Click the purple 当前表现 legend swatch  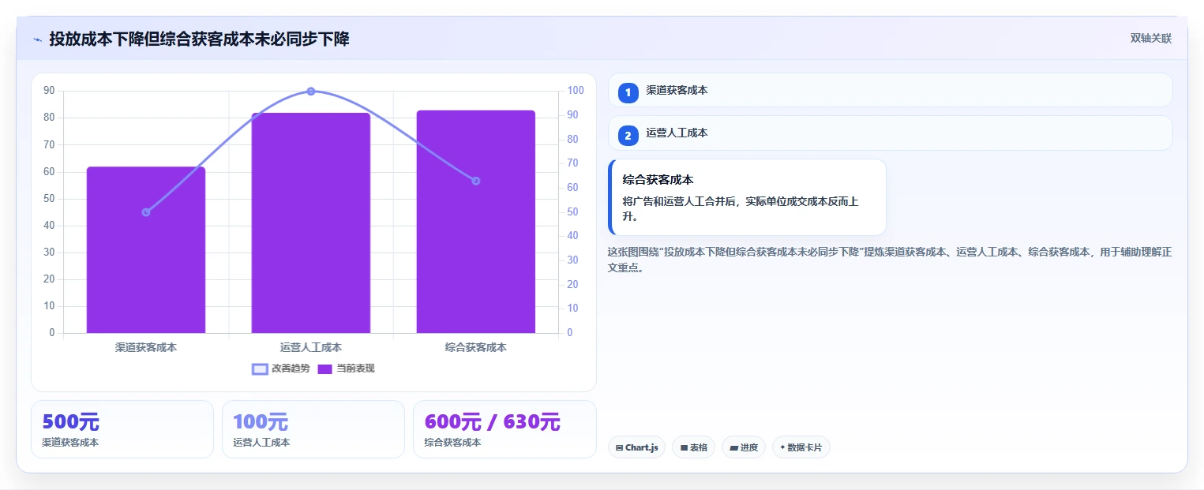[x=325, y=369]
